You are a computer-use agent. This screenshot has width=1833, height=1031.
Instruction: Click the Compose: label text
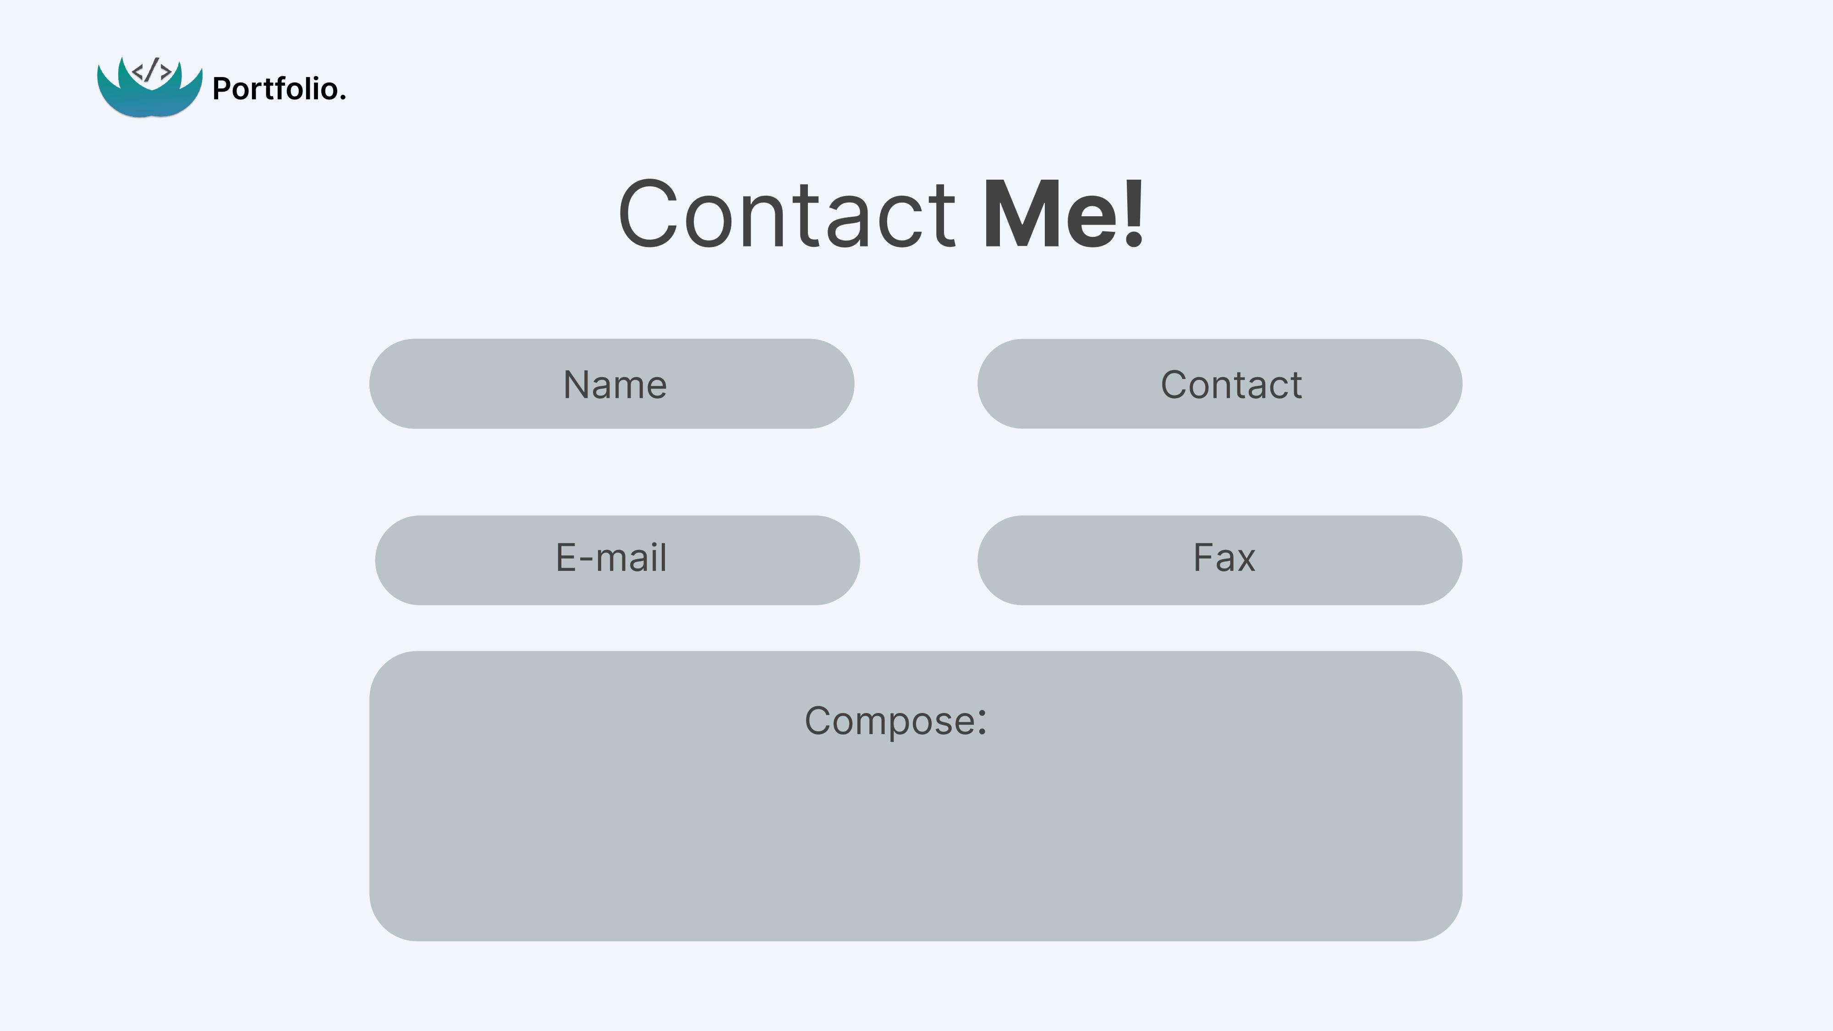[x=895, y=722]
